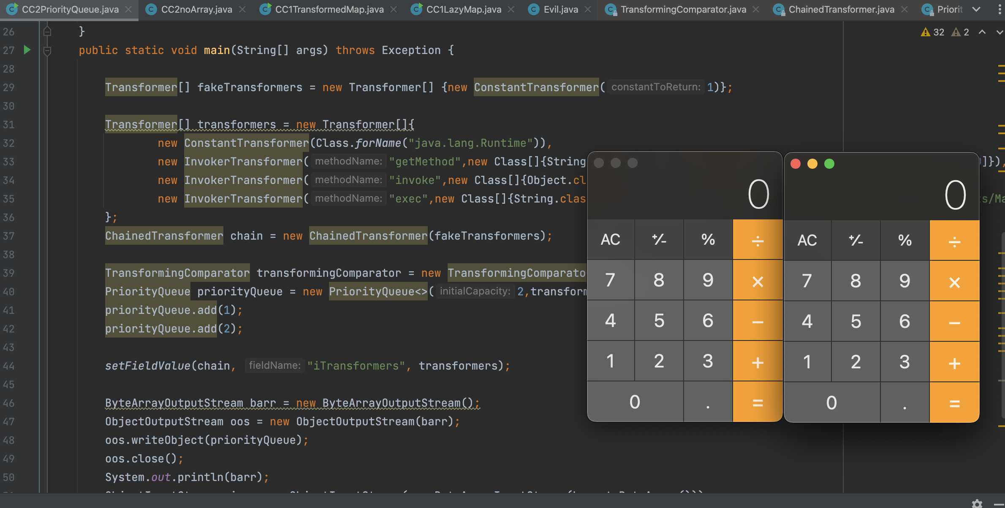The height and width of the screenshot is (508, 1005).
Task: Click percent key in the right Calculator
Action: pyautogui.click(x=905, y=240)
